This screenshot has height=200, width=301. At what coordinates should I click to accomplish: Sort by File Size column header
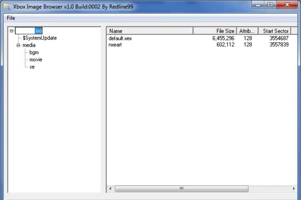point(215,31)
